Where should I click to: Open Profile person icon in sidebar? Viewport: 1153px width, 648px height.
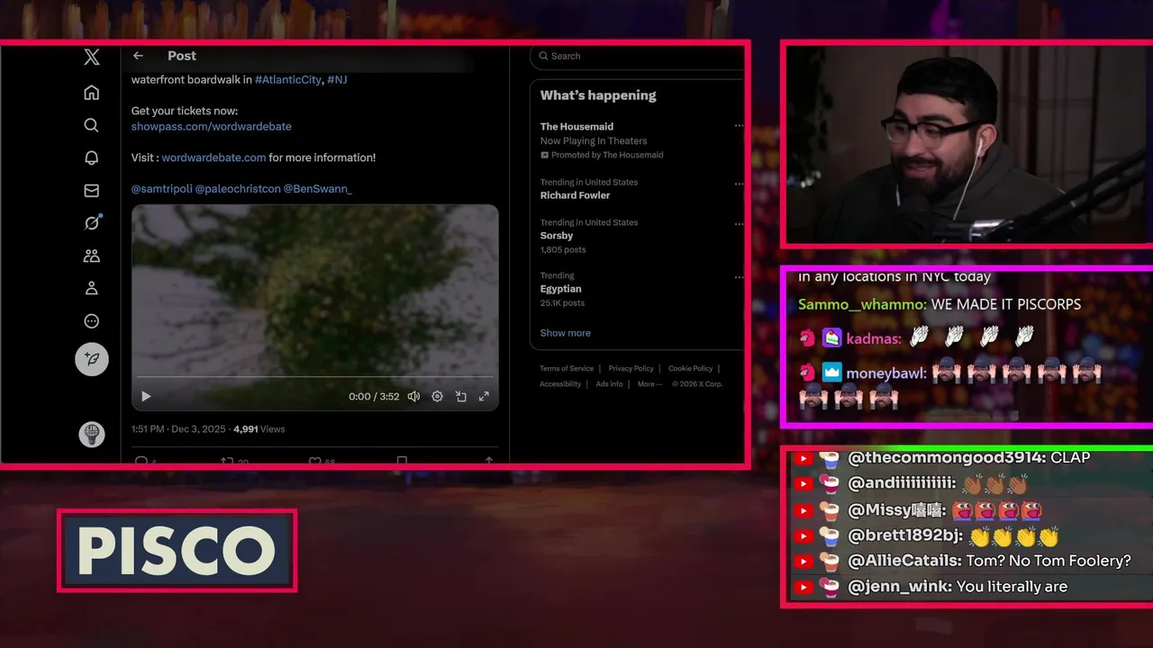91,288
